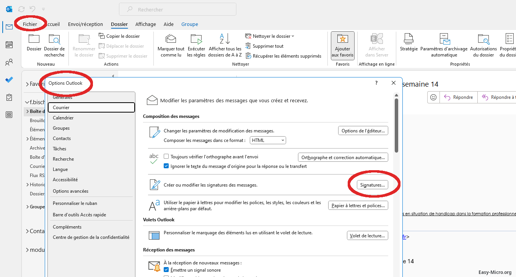The image size is (516, 277).
Task: Open the HTML message format dropdown
Action: (x=268, y=140)
